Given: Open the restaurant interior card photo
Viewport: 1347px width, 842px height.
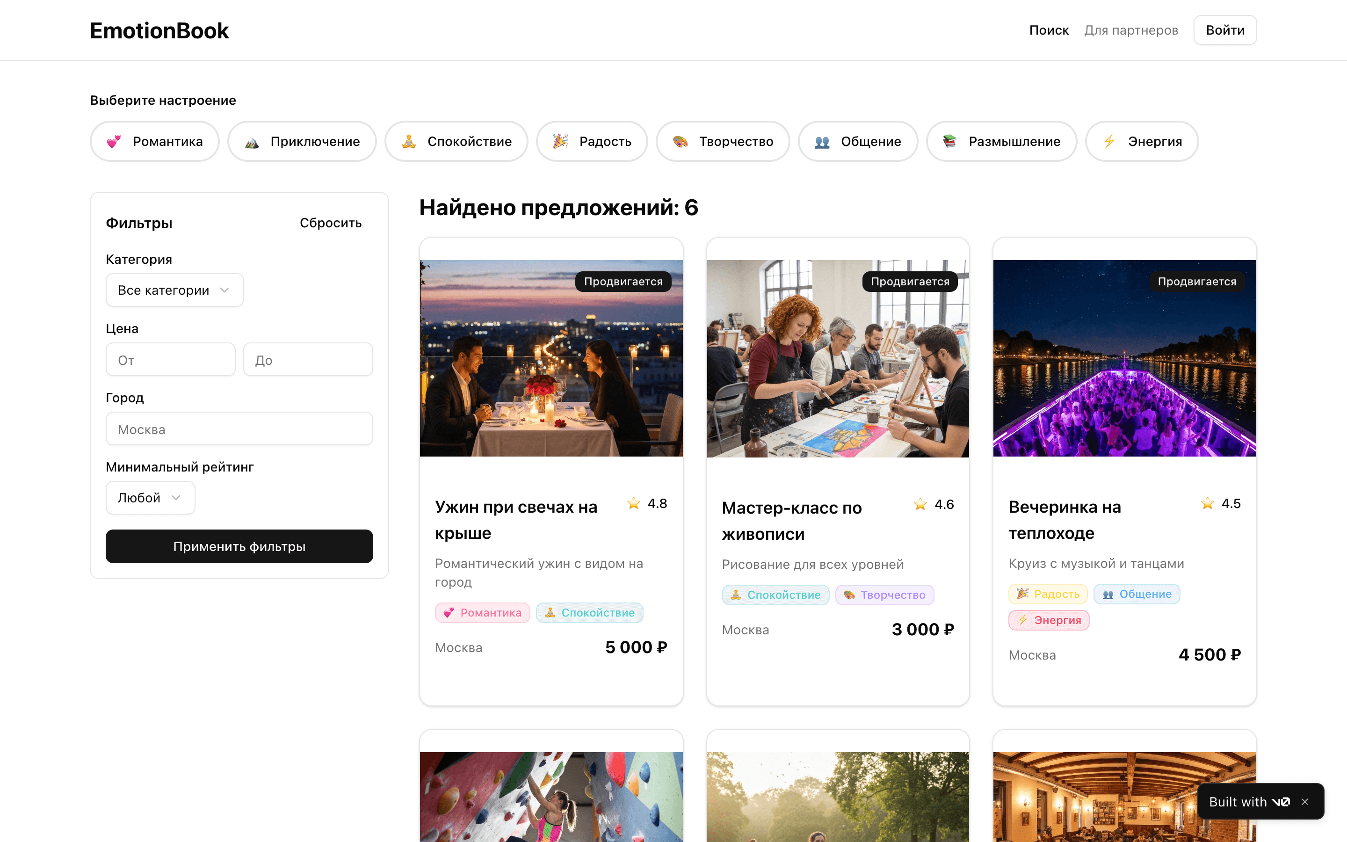Looking at the screenshot, I should pos(1124,797).
